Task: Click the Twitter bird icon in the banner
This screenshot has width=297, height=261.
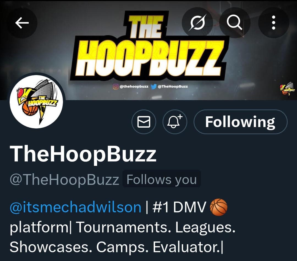Action: pyautogui.click(x=153, y=86)
